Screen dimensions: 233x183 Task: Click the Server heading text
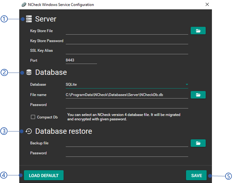pos(46,19)
